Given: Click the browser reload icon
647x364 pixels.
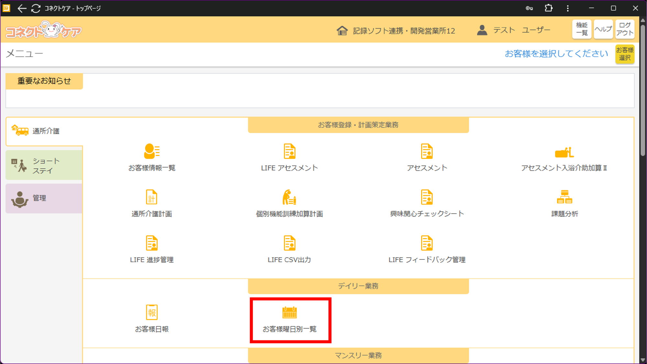Looking at the screenshot, I should pyautogui.click(x=36, y=8).
